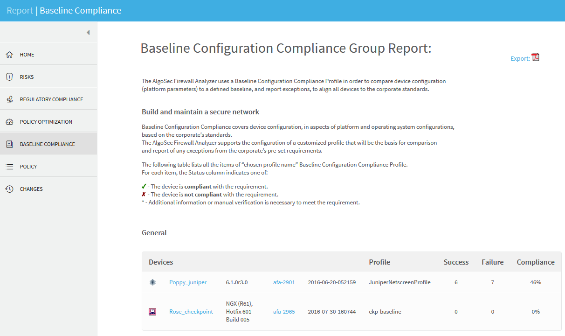Viewport: 565px width, 336px height.
Task: Open report afa-2901 link
Action: point(284,282)
